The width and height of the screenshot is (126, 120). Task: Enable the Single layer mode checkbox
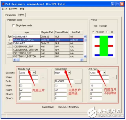click(x=14, y=25)
